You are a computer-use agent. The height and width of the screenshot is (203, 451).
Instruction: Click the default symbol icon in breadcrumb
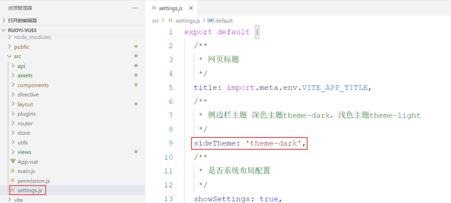211,21
